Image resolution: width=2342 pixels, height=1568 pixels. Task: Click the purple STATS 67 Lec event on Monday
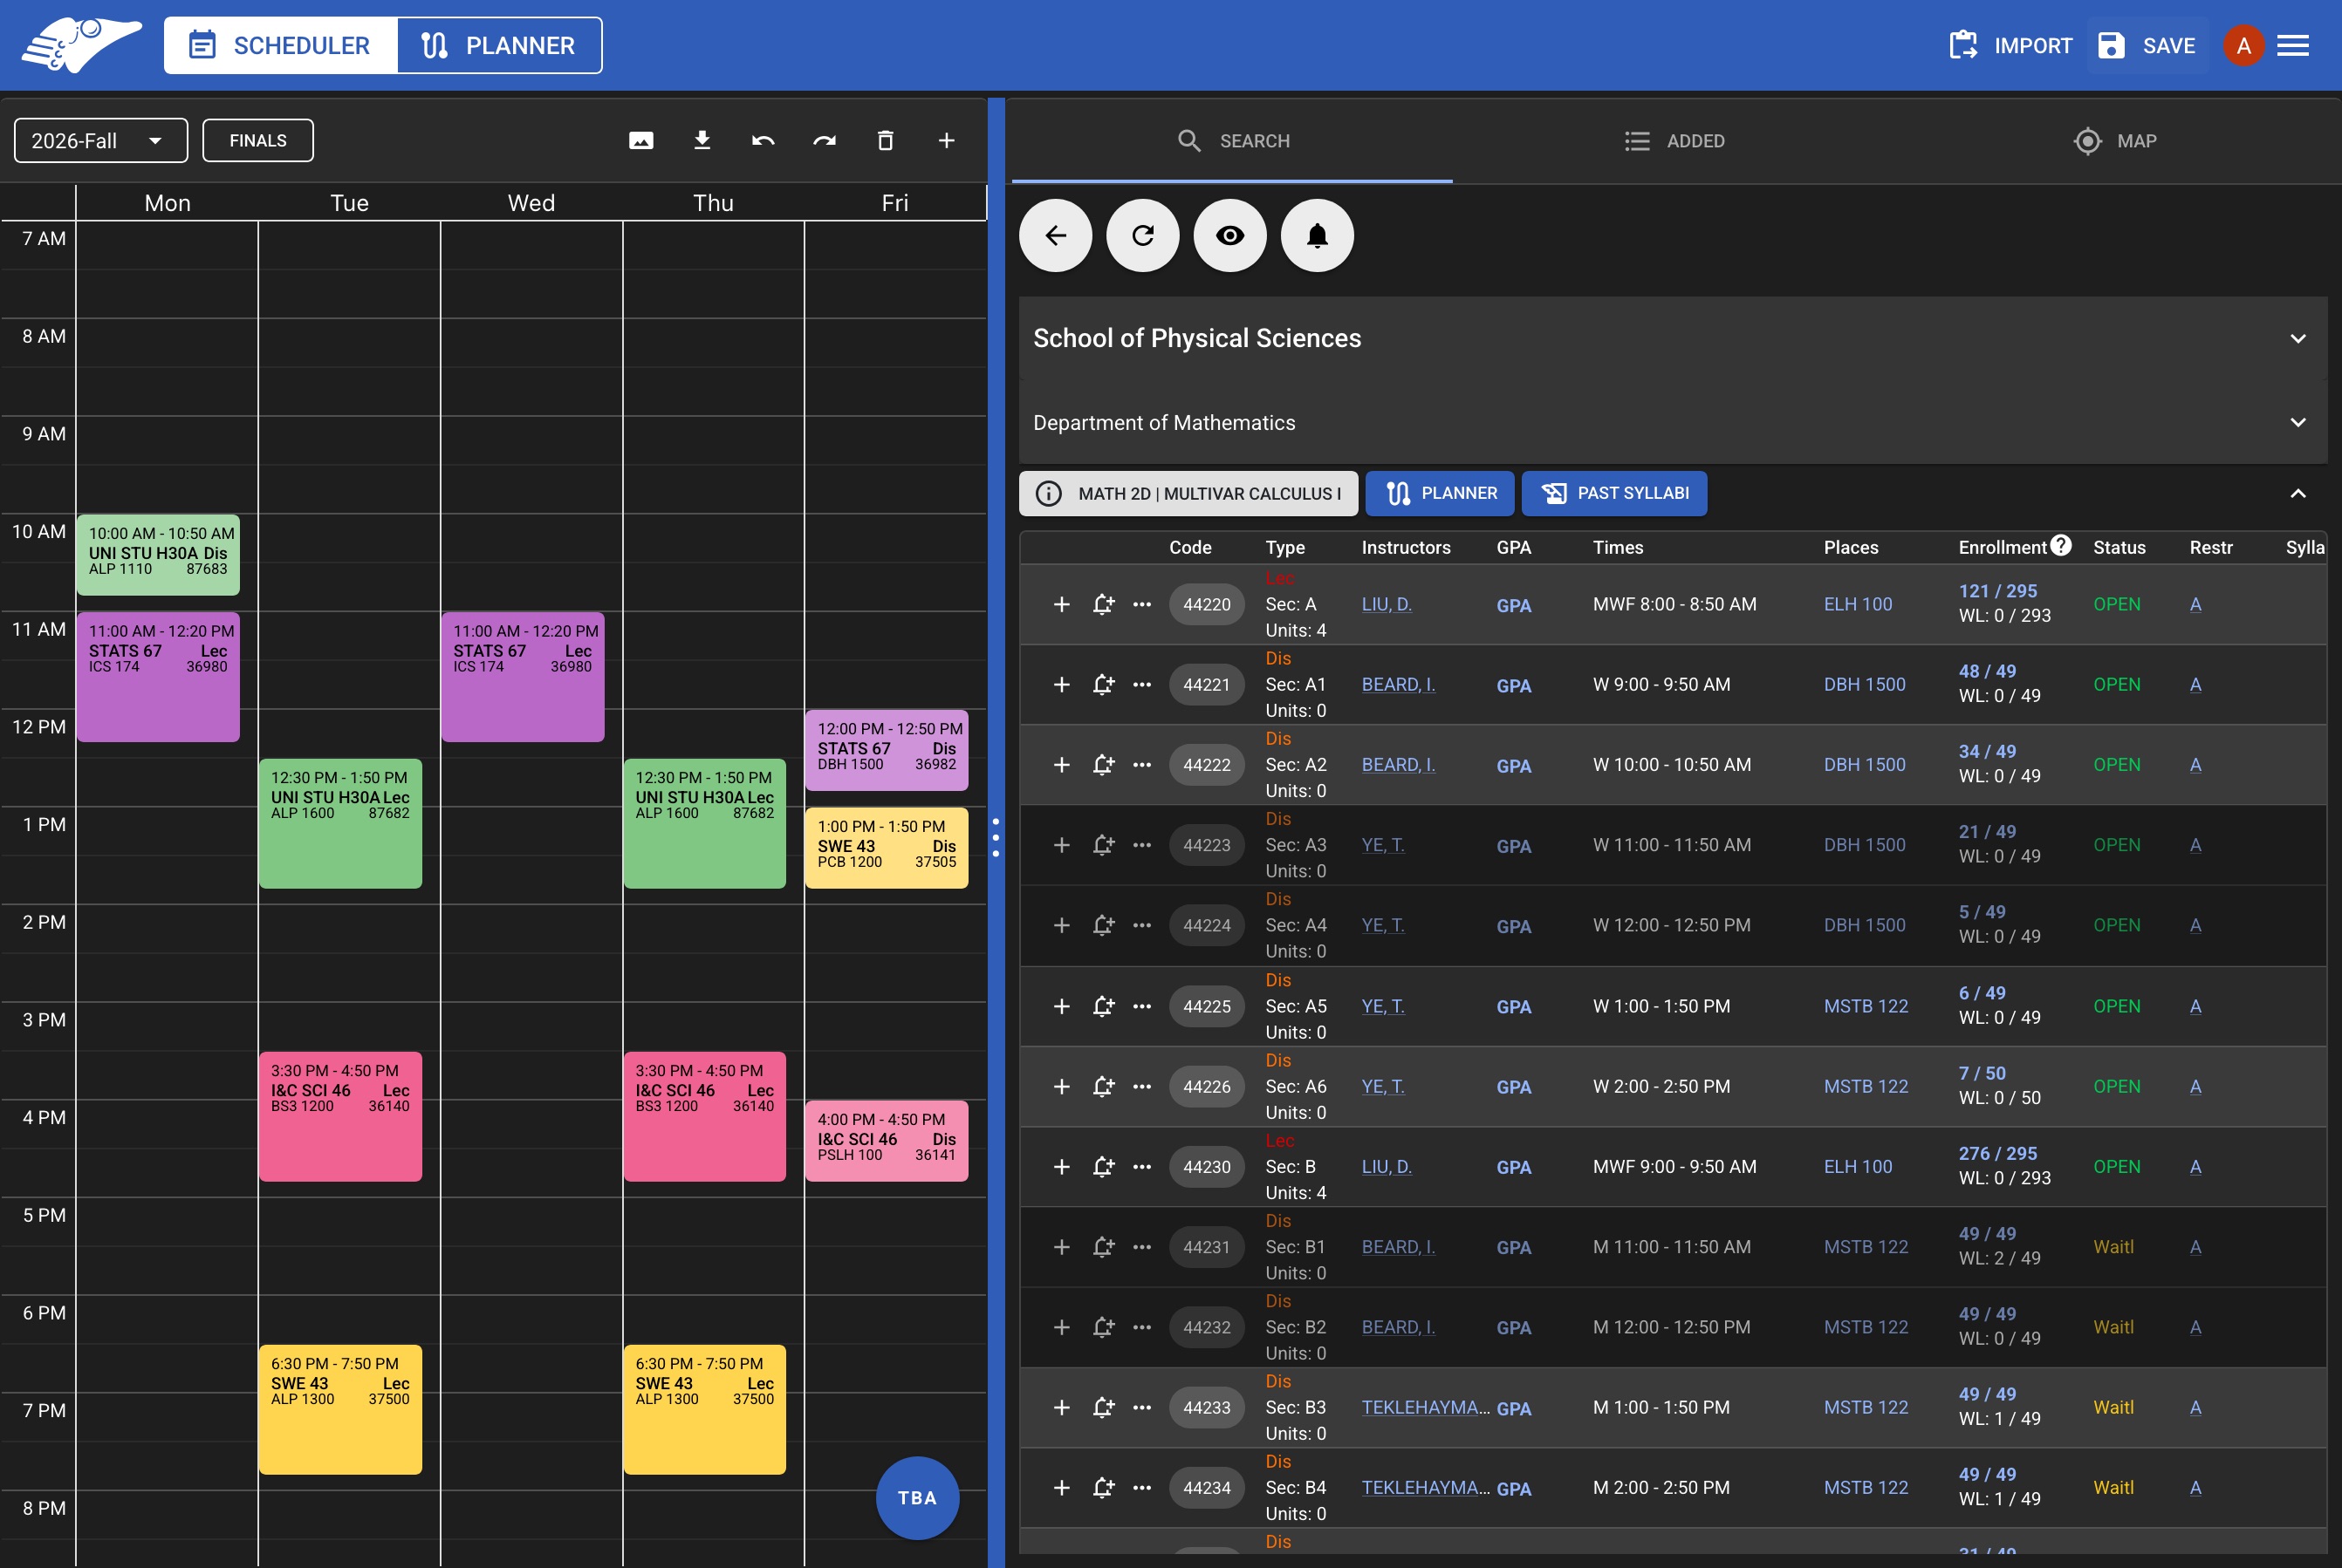[158, 677]
